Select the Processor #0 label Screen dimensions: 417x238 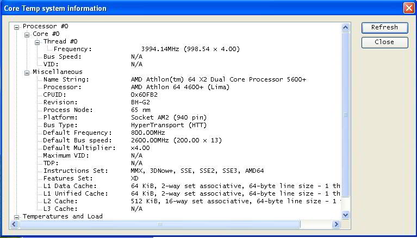[x=46, y=26]
